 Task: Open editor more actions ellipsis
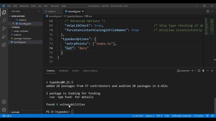click(212, 11)
